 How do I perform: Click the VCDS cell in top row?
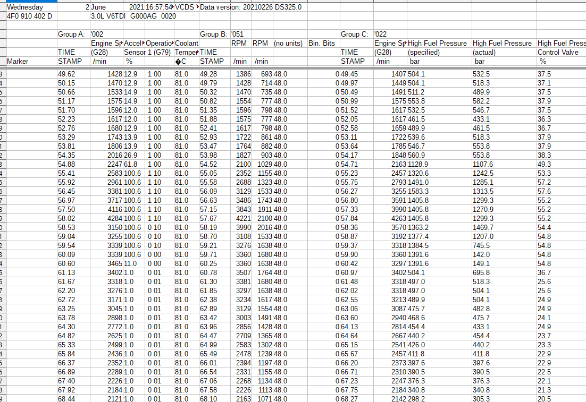click(185, 7)
